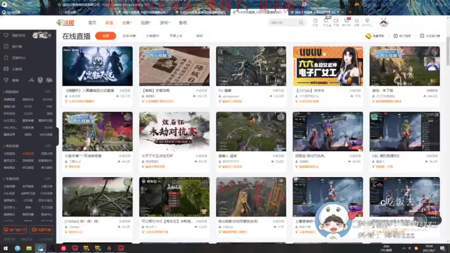450x253 pixels.
Task: Expand the 分类 category dropdown
Action: [x=127, y=22]
